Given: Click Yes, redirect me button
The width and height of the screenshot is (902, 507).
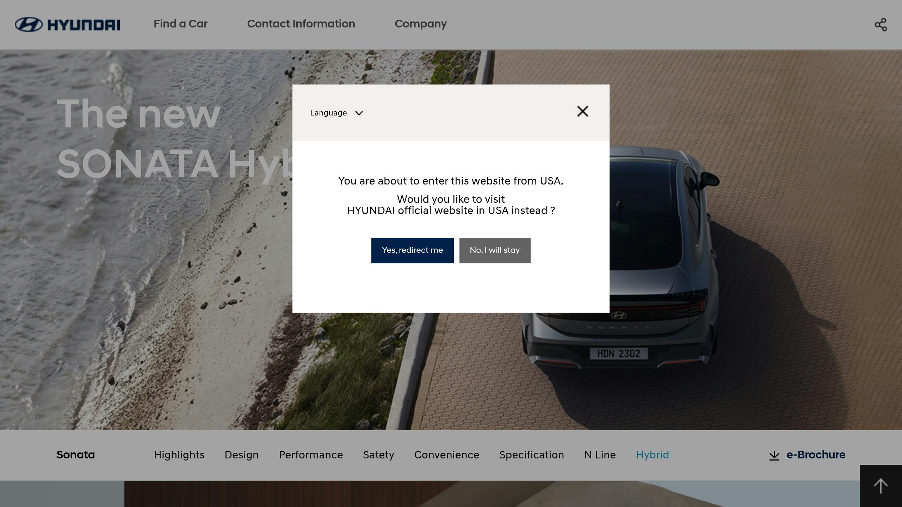Looking at the screenshot, I should coord(413,251).
